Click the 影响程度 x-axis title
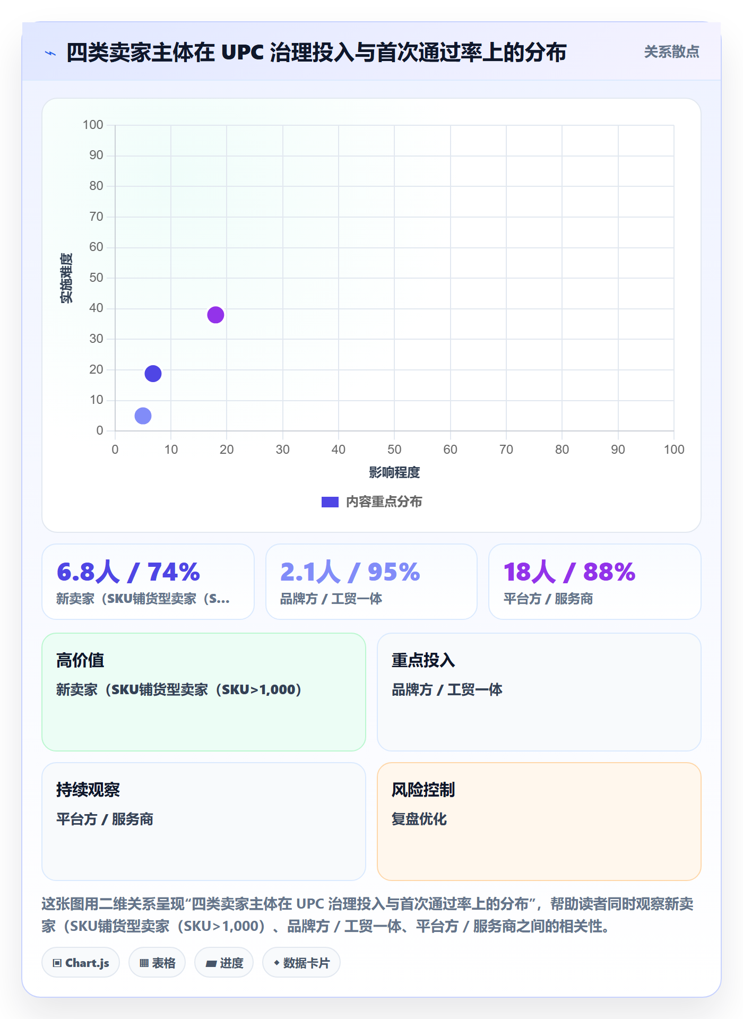 click(394, 472)
